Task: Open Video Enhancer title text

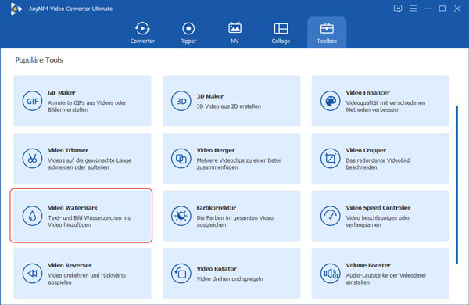Action: (368, 93)
